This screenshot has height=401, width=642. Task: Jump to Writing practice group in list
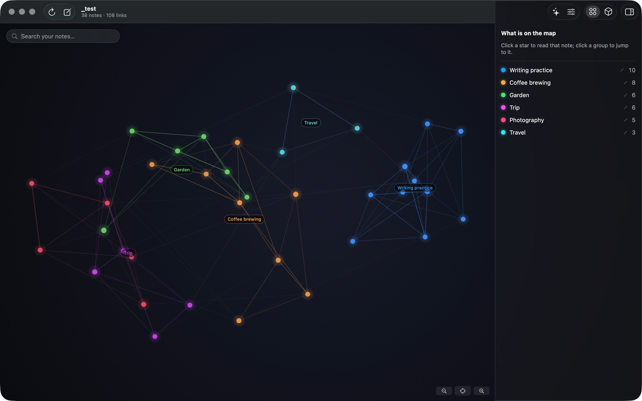(568, 70)
